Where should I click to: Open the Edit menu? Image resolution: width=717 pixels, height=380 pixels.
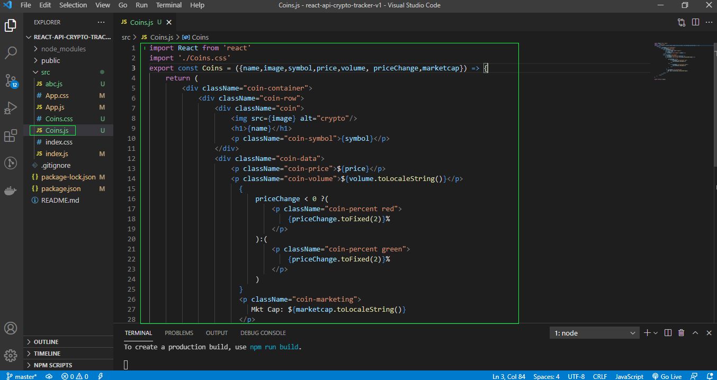tap(45, 5)
